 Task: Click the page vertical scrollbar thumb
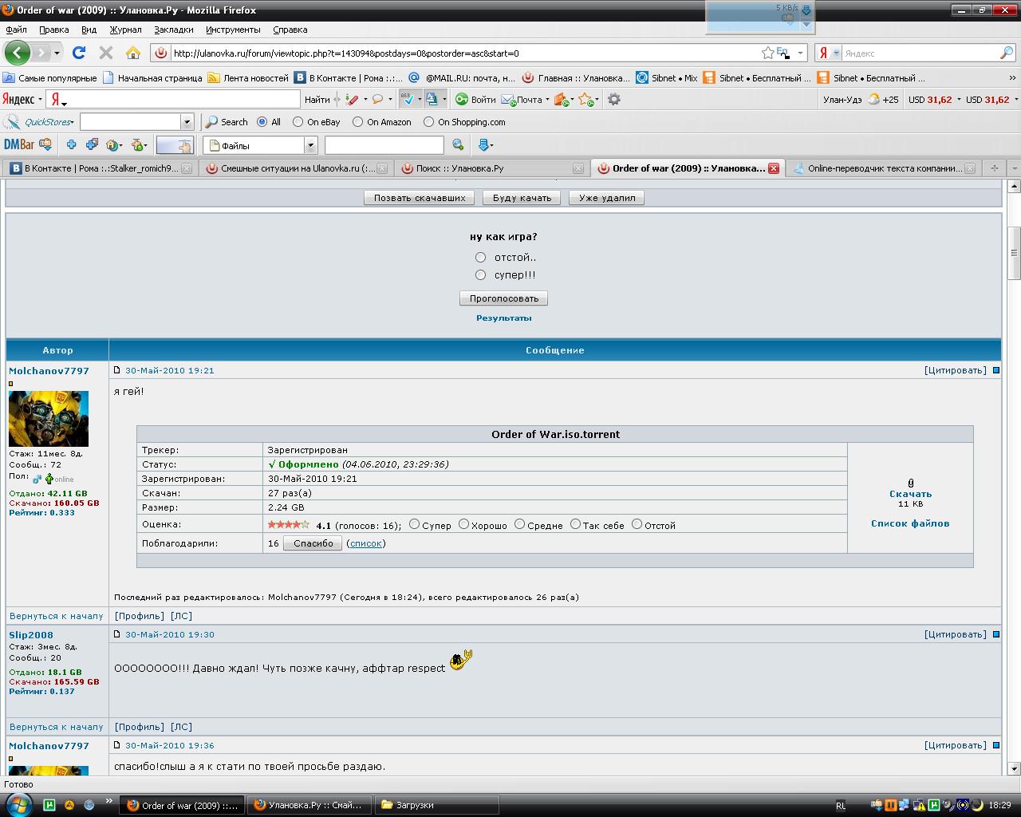click(x=1015, y=253)
